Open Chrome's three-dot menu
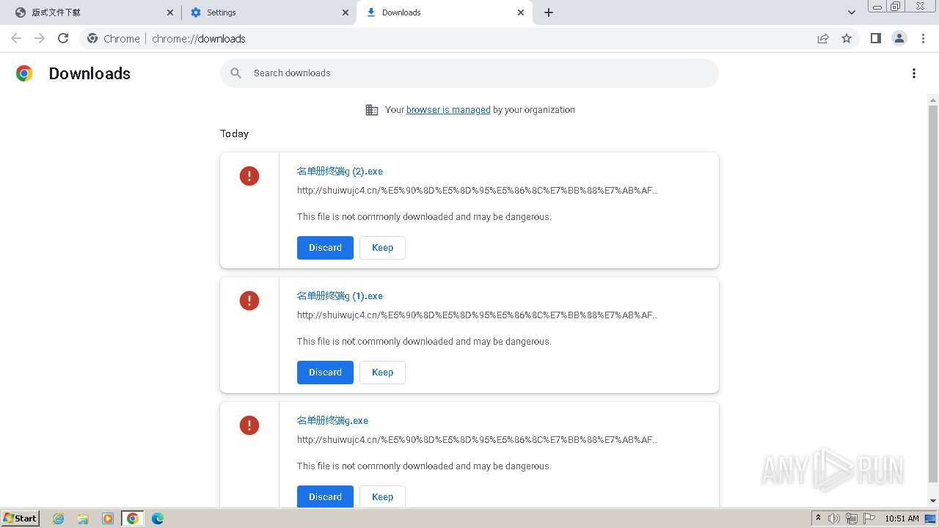Viewport: 939px width, 528px height. [923, 38]
